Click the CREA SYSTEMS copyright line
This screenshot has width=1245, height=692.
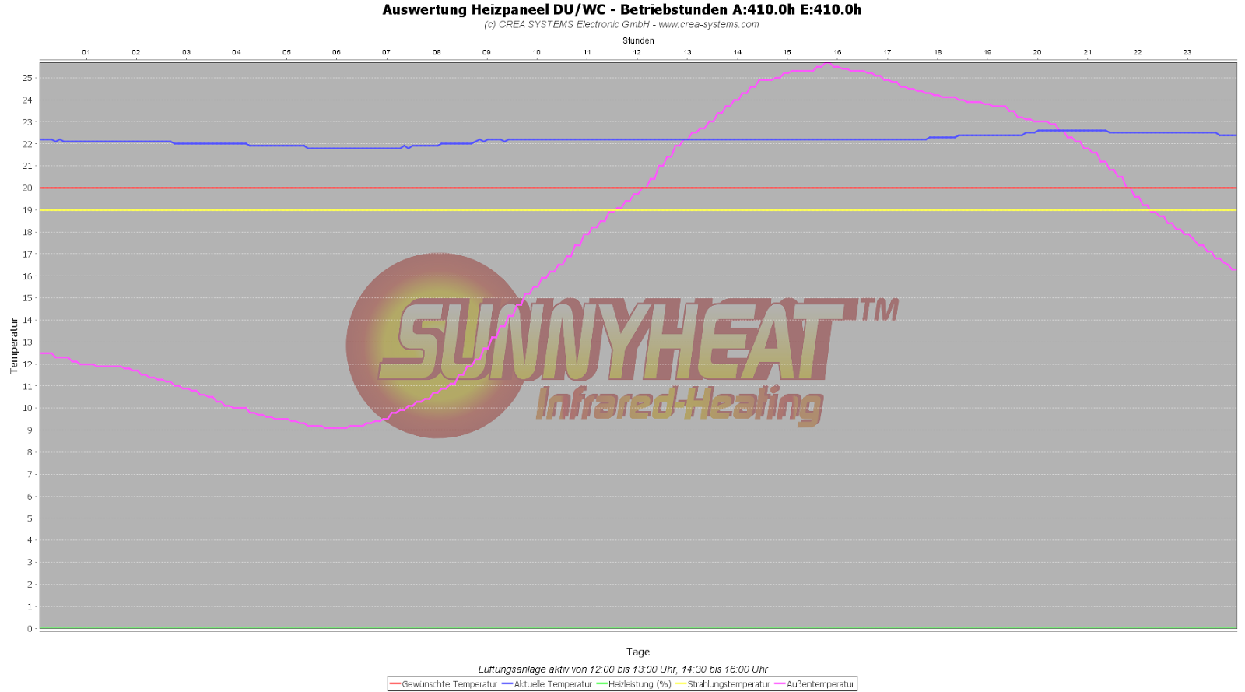point(622,25)
